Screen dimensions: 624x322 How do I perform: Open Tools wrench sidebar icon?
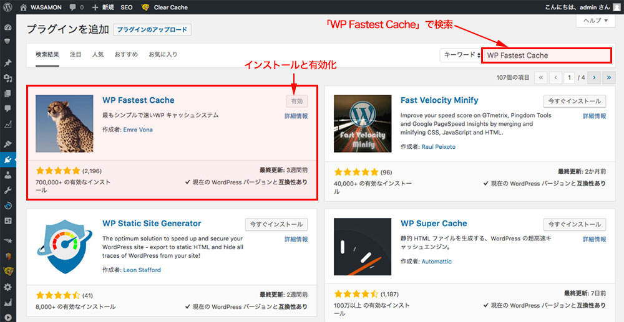[x=8, y=190]
